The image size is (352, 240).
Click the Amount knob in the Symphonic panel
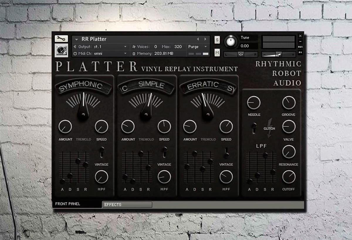(65, 127)
